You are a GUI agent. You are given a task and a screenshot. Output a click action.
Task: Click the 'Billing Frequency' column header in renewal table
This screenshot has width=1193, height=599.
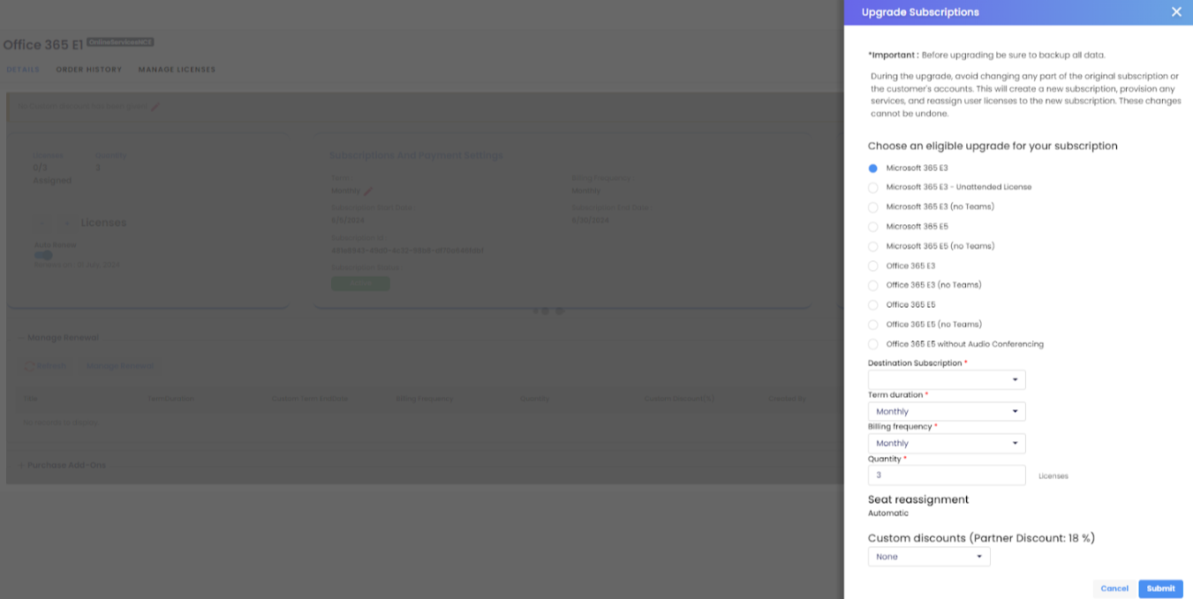424,399
